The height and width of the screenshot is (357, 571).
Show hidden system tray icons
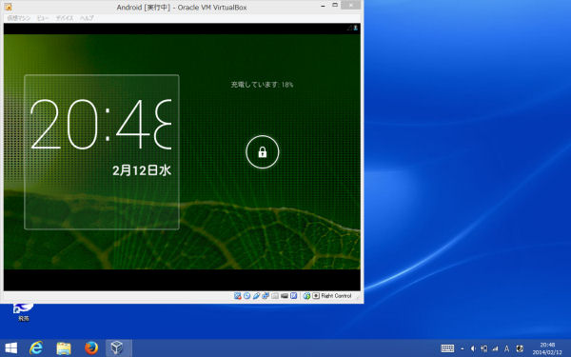pos(463,348)
